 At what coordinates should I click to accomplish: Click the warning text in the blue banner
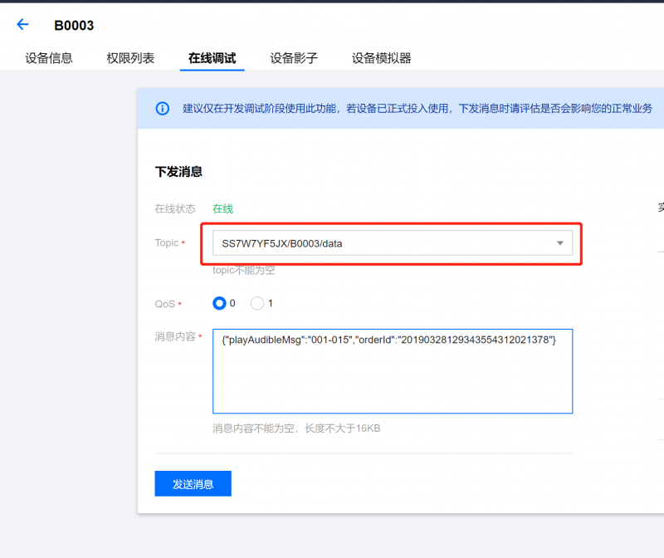point(417,109)
